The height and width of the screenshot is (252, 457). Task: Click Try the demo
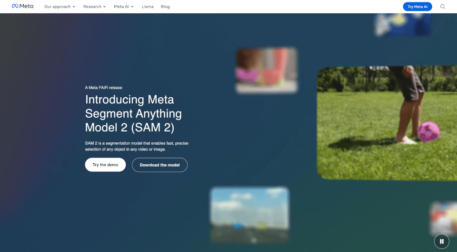[106, 165]
